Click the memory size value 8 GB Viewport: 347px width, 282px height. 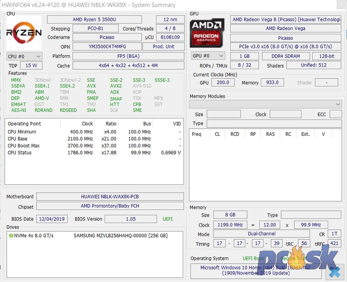coord(230,215)
